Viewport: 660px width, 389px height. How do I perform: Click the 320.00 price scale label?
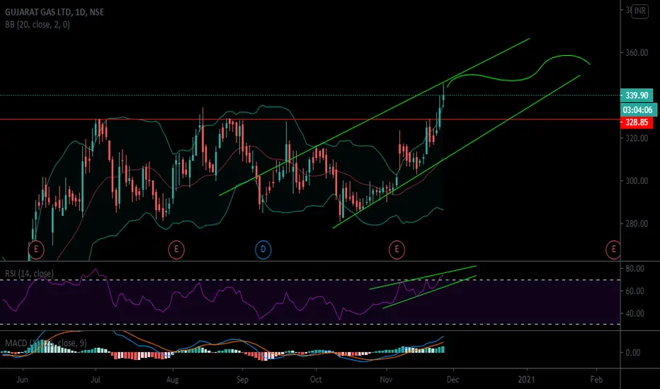coord(637,139)
